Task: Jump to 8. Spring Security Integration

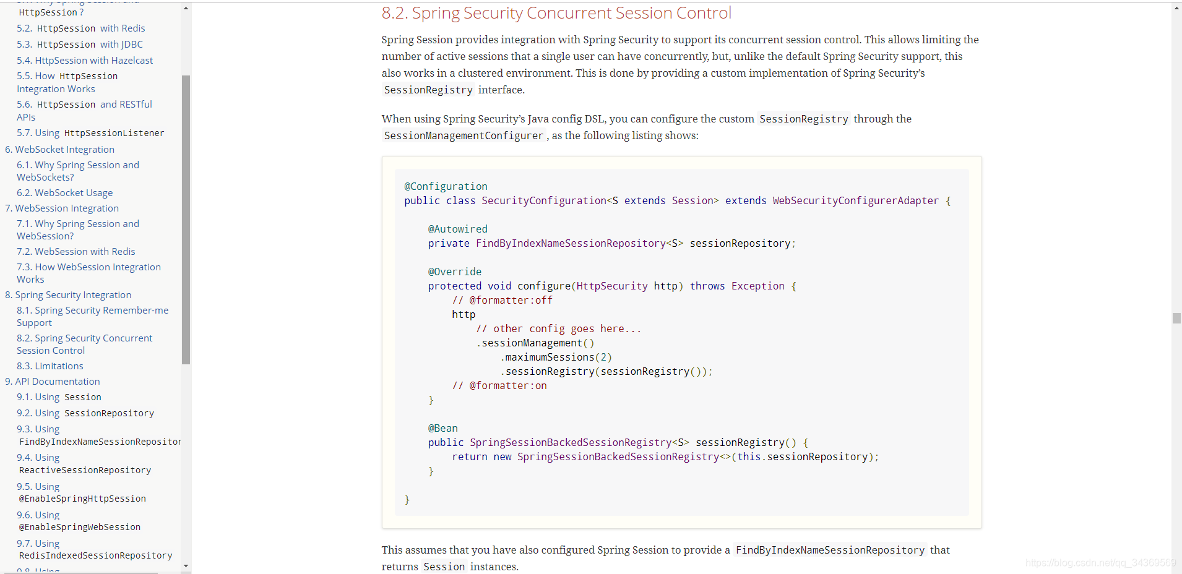Action: point(68,295)
